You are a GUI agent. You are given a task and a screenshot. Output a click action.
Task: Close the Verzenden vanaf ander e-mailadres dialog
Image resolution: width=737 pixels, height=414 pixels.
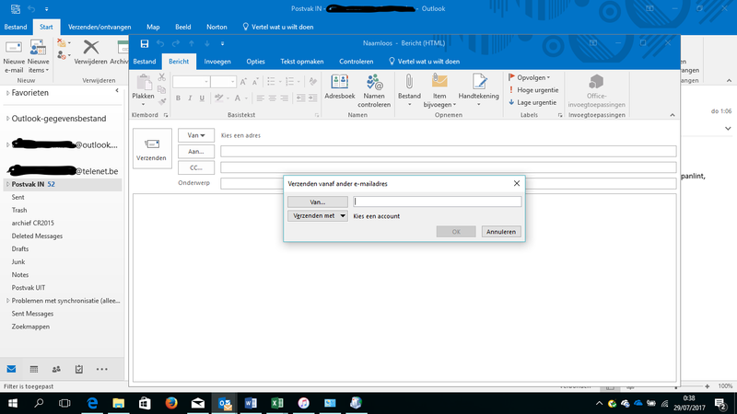pyautogui.click(x=517, y=183)
